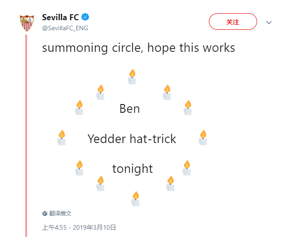The image size is (286, 237).
Task: Click the candle emoji right of tonight
Action: pyautogui.click(x=187, y=168)
